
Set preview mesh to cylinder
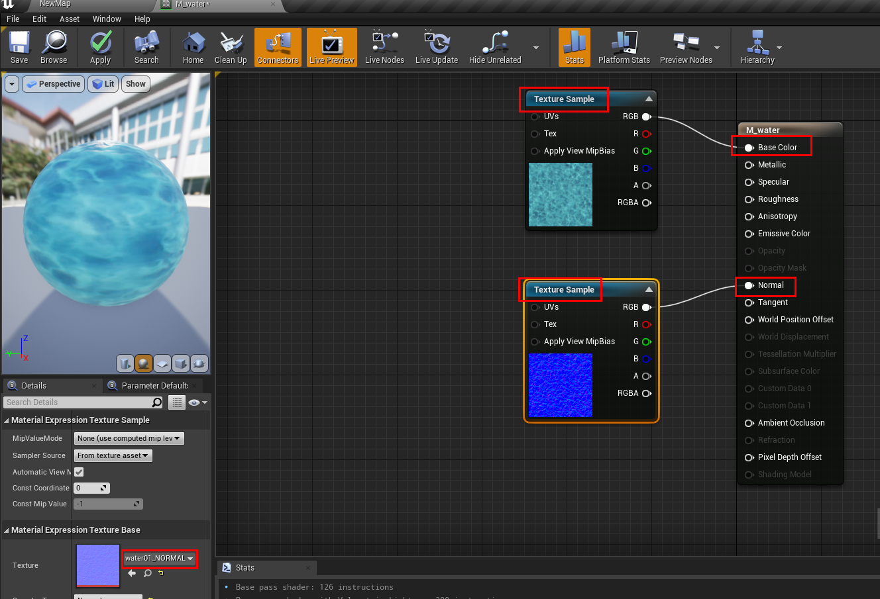coord(125,363)
